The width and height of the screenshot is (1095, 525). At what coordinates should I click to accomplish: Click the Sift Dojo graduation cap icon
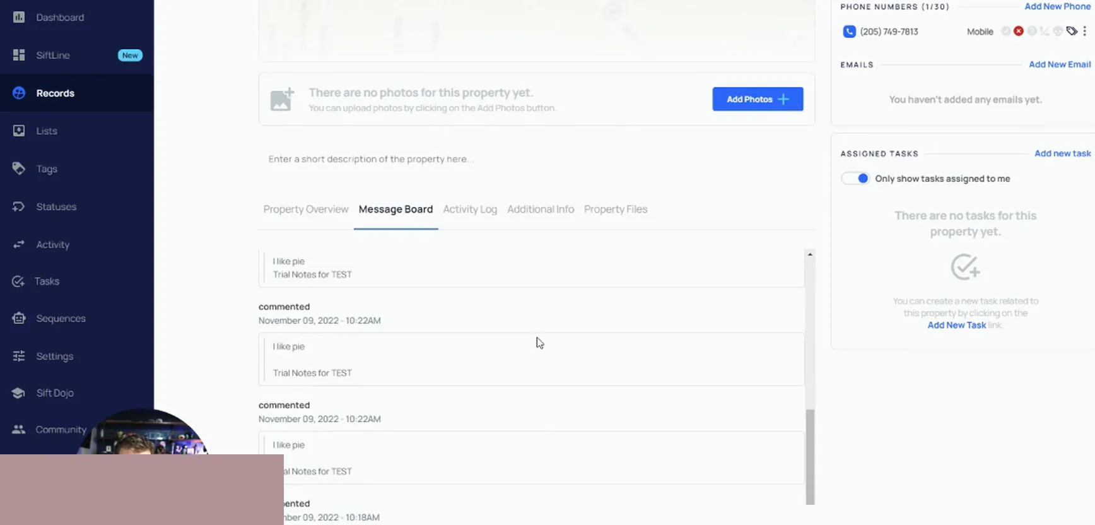tap(19, 392)
